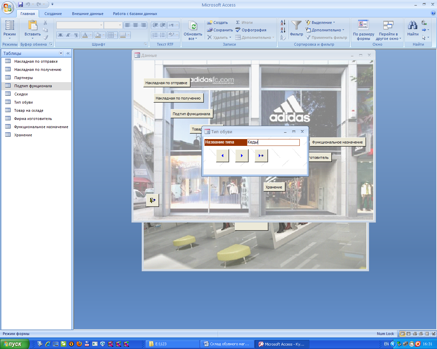The height and width of the screenshot is (349, 437).
Task: Open the Внешние данные ribbon tab
Action: (88, 14)
